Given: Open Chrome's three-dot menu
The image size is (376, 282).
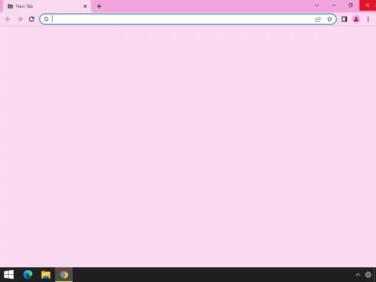Looking at the screenshot, I should [368, 19].
